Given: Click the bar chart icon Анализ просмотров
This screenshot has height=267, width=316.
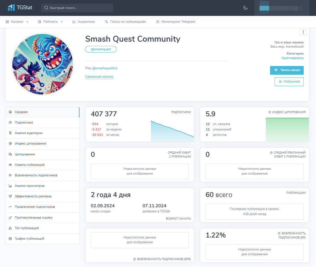Looking at the screenshot, I should [10, 186].
